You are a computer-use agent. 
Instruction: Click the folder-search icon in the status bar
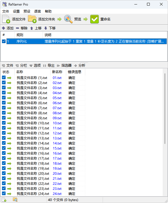[x=15, y=200]
